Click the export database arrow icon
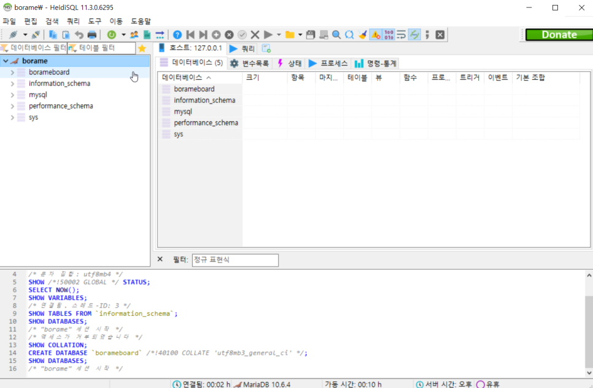Image resolution: width=593 pixels, height=388 pixels. [160, 35]
